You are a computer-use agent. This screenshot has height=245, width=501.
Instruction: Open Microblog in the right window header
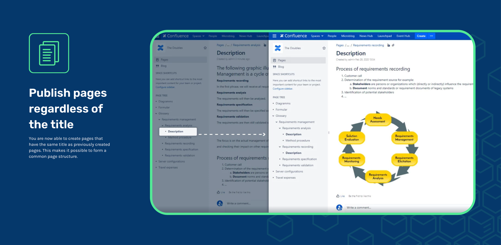348,36
